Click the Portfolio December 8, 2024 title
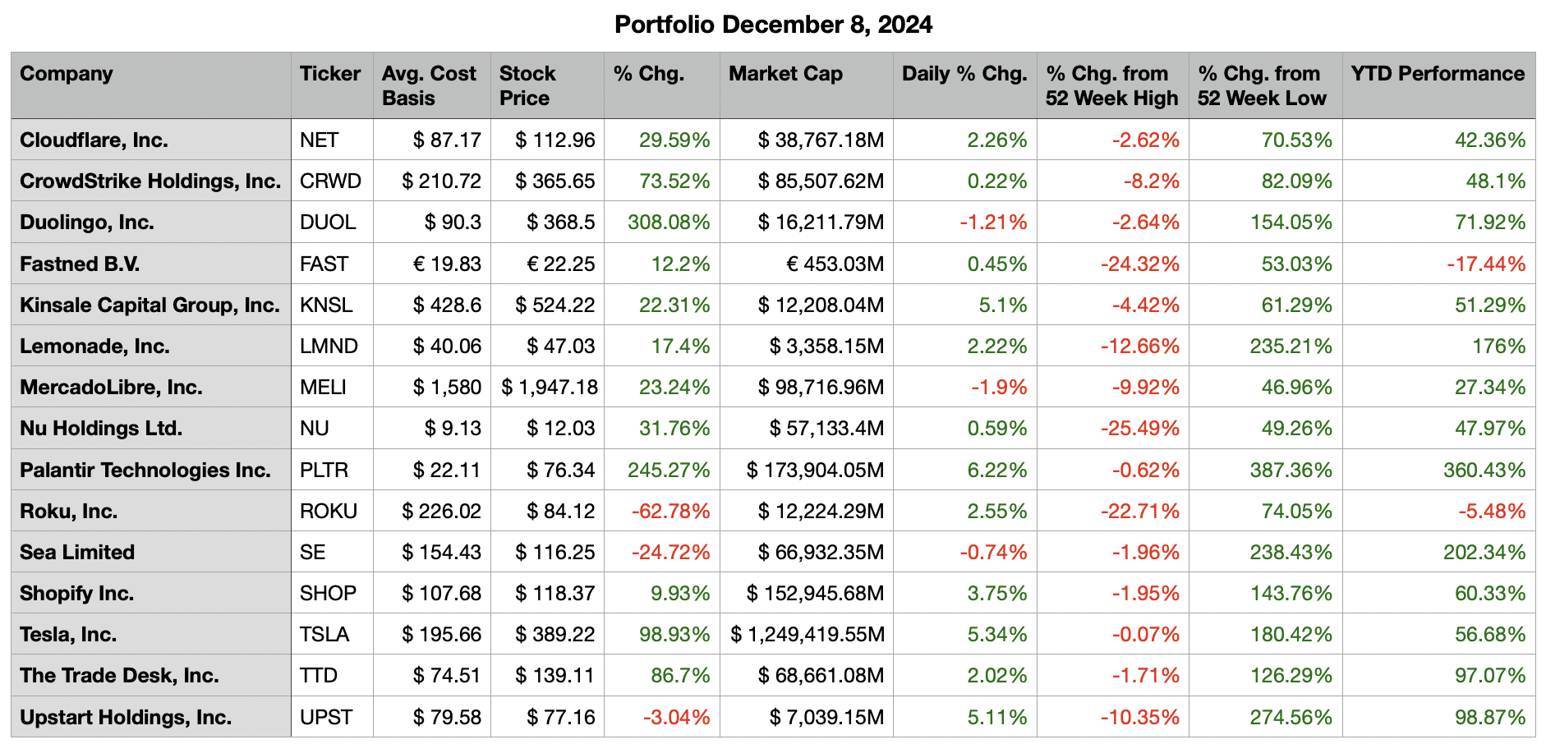Image resolution: width=1546 pixels, height=744 pixels. pyautogui.click(x=773, y=25)
